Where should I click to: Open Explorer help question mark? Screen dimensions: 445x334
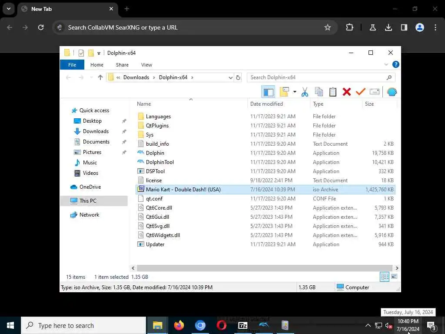[x=395, y=64]
